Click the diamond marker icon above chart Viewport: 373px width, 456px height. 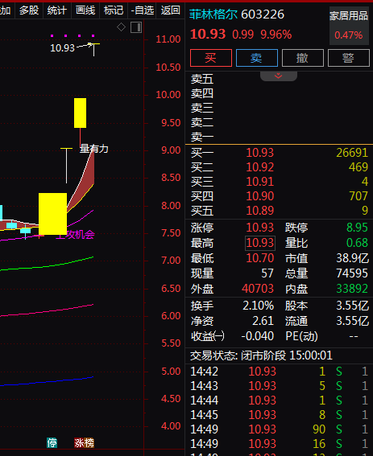click(121, 27)
